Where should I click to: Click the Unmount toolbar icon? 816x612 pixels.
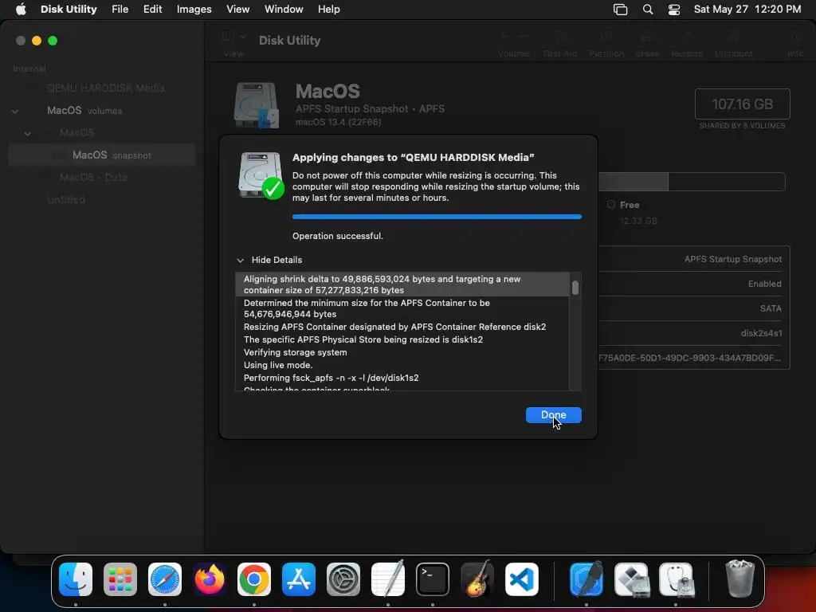click(733, 36)
